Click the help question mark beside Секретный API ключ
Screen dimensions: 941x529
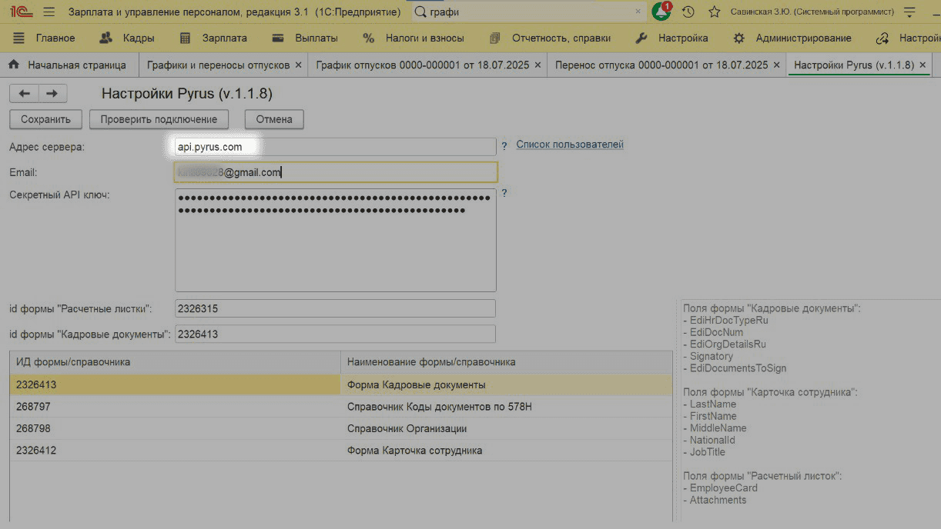tap(504, 193)
